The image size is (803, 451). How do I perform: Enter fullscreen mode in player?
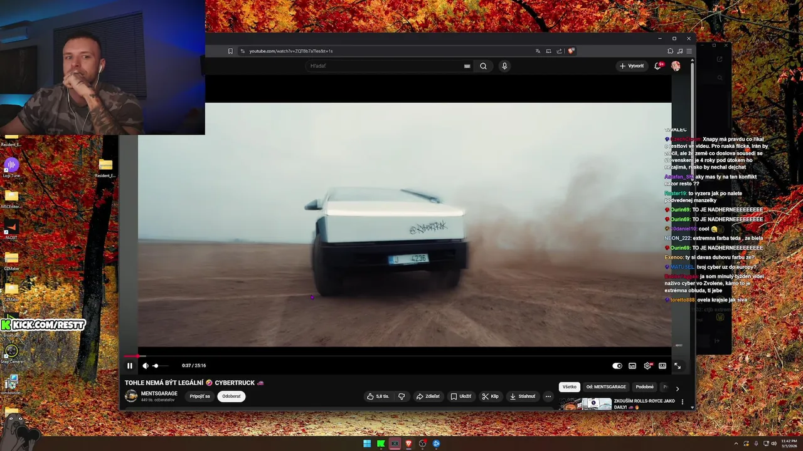678,366
